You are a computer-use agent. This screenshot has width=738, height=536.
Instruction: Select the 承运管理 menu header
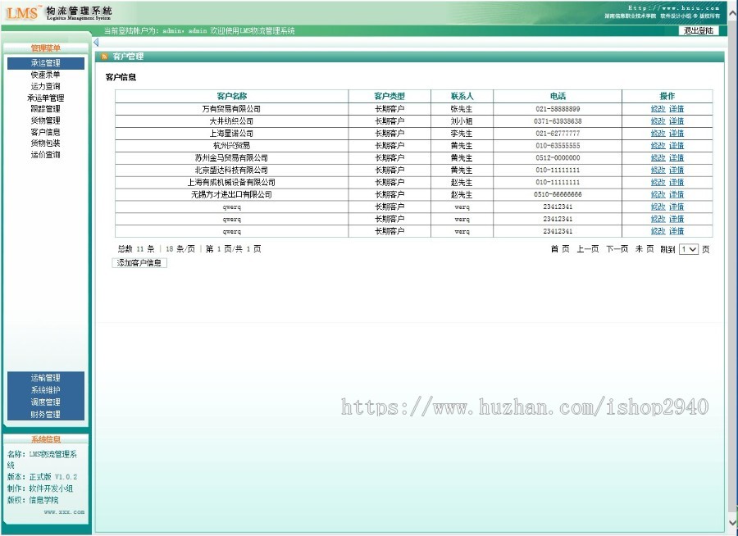46,63
